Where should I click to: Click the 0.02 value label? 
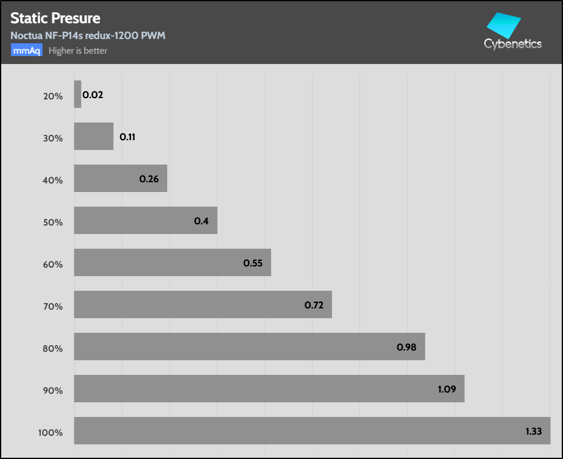[x=93, y=95]
